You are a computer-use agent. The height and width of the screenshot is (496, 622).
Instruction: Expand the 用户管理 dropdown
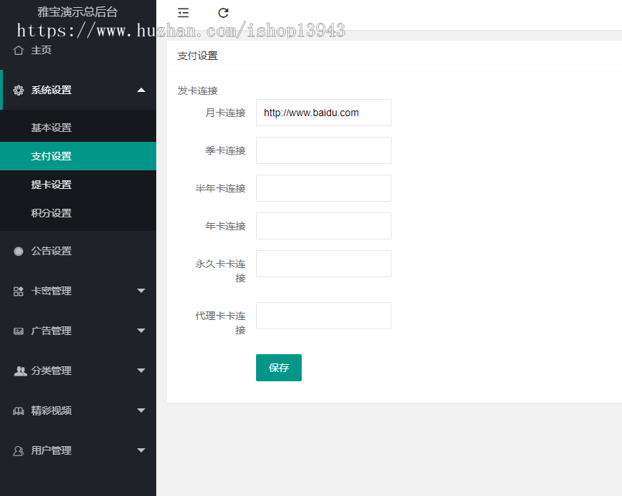(x=141, y=450)
